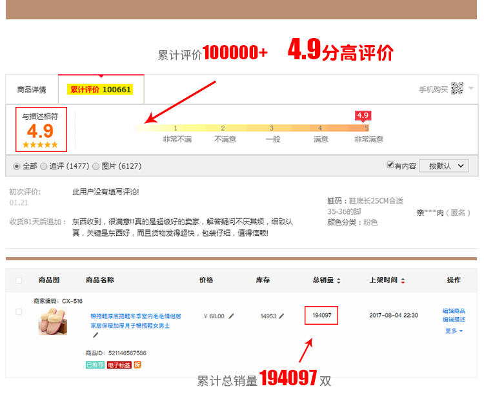Open the 累计评价 100661 tab
Screen dimensions: 484x393
[101, 90]
